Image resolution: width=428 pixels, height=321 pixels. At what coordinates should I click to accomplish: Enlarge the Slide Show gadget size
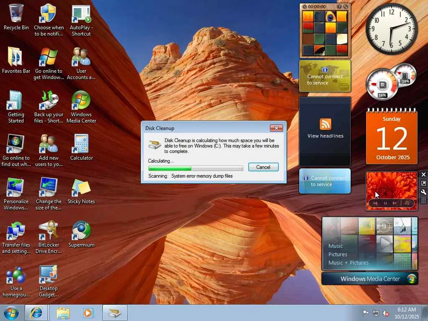coord(424,183)
